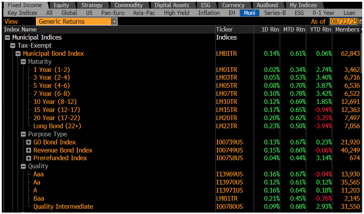The width and height of the screenshot is (364, 214).
Task: Open the As of date picker icon
Action: click(x=361, y=22)
